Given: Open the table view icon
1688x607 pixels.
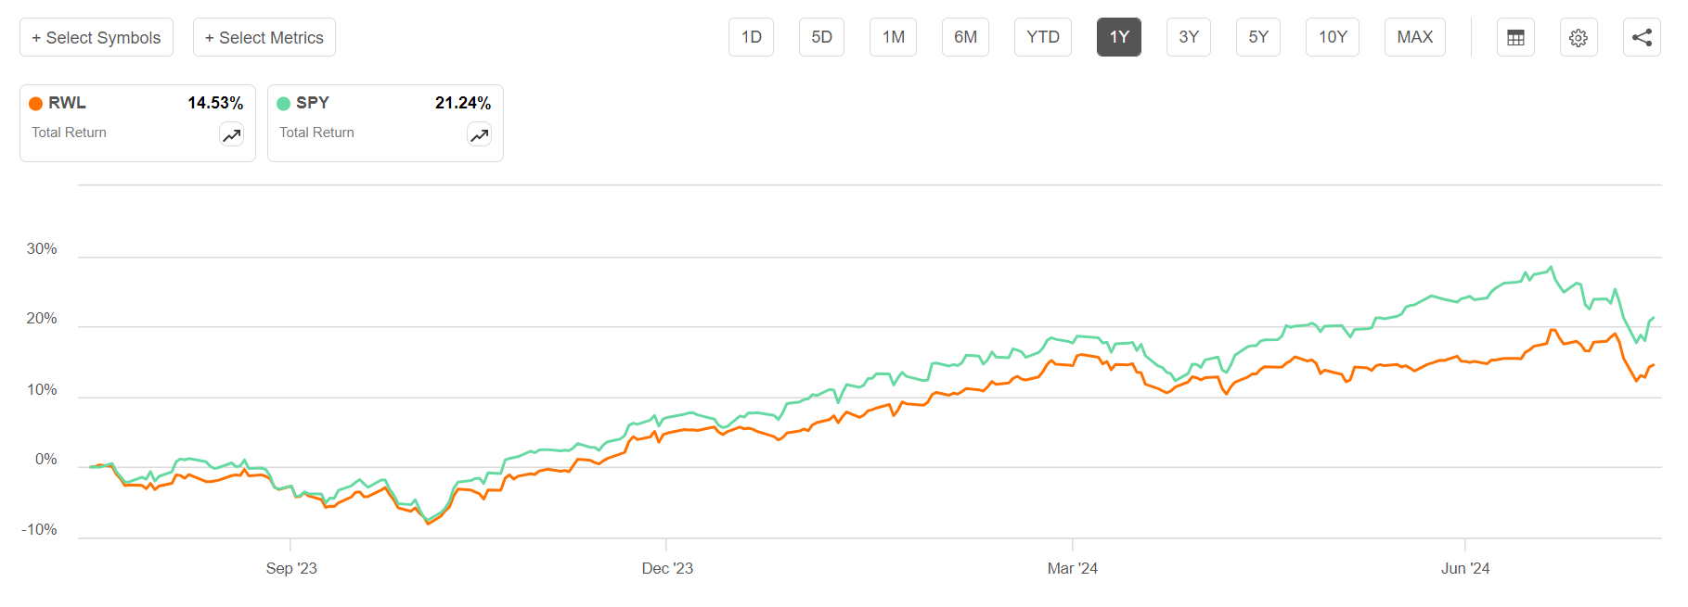Looking at the screenshot, I should [1515, 37].
